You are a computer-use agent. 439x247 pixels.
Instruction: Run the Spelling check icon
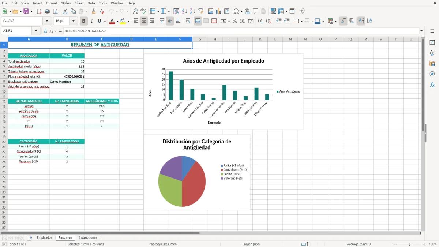(143, 11)
